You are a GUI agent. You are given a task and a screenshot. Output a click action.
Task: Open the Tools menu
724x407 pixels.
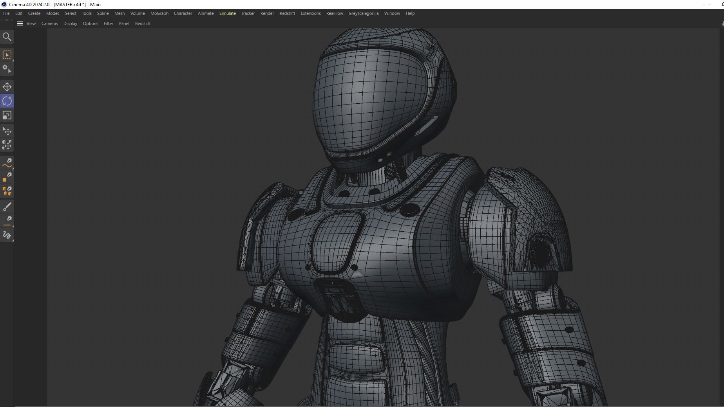click(x=87, y=13)
